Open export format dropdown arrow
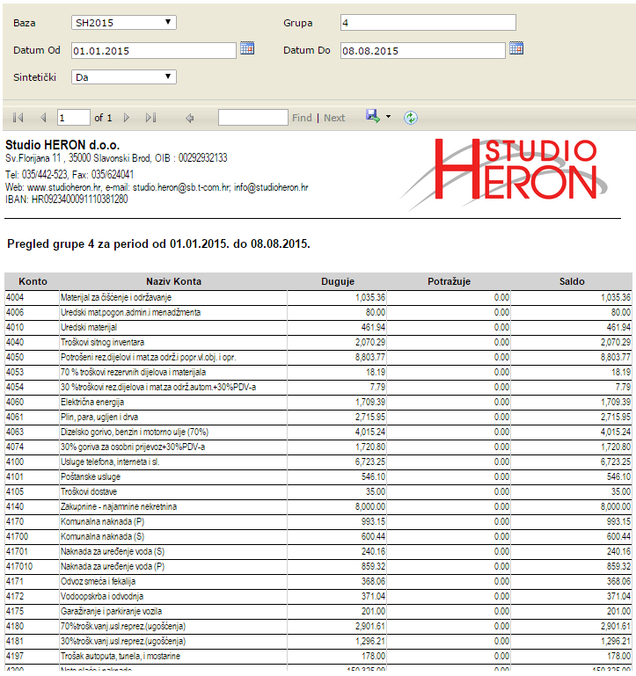 [x=388, y=118]
